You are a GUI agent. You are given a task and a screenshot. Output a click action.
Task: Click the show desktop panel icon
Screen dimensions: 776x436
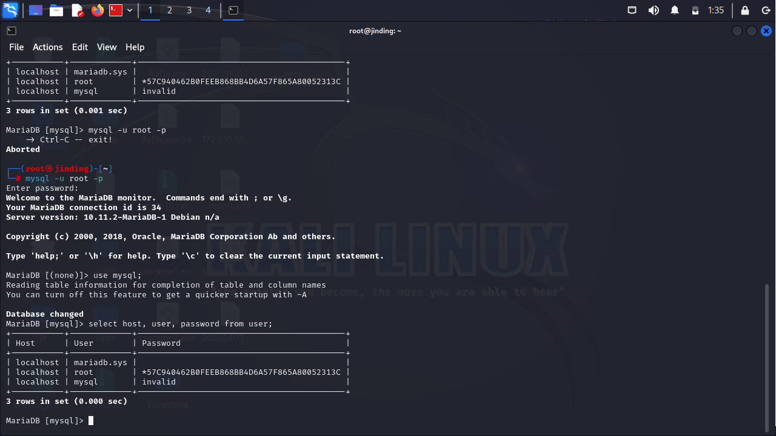(x=36, y=10)
